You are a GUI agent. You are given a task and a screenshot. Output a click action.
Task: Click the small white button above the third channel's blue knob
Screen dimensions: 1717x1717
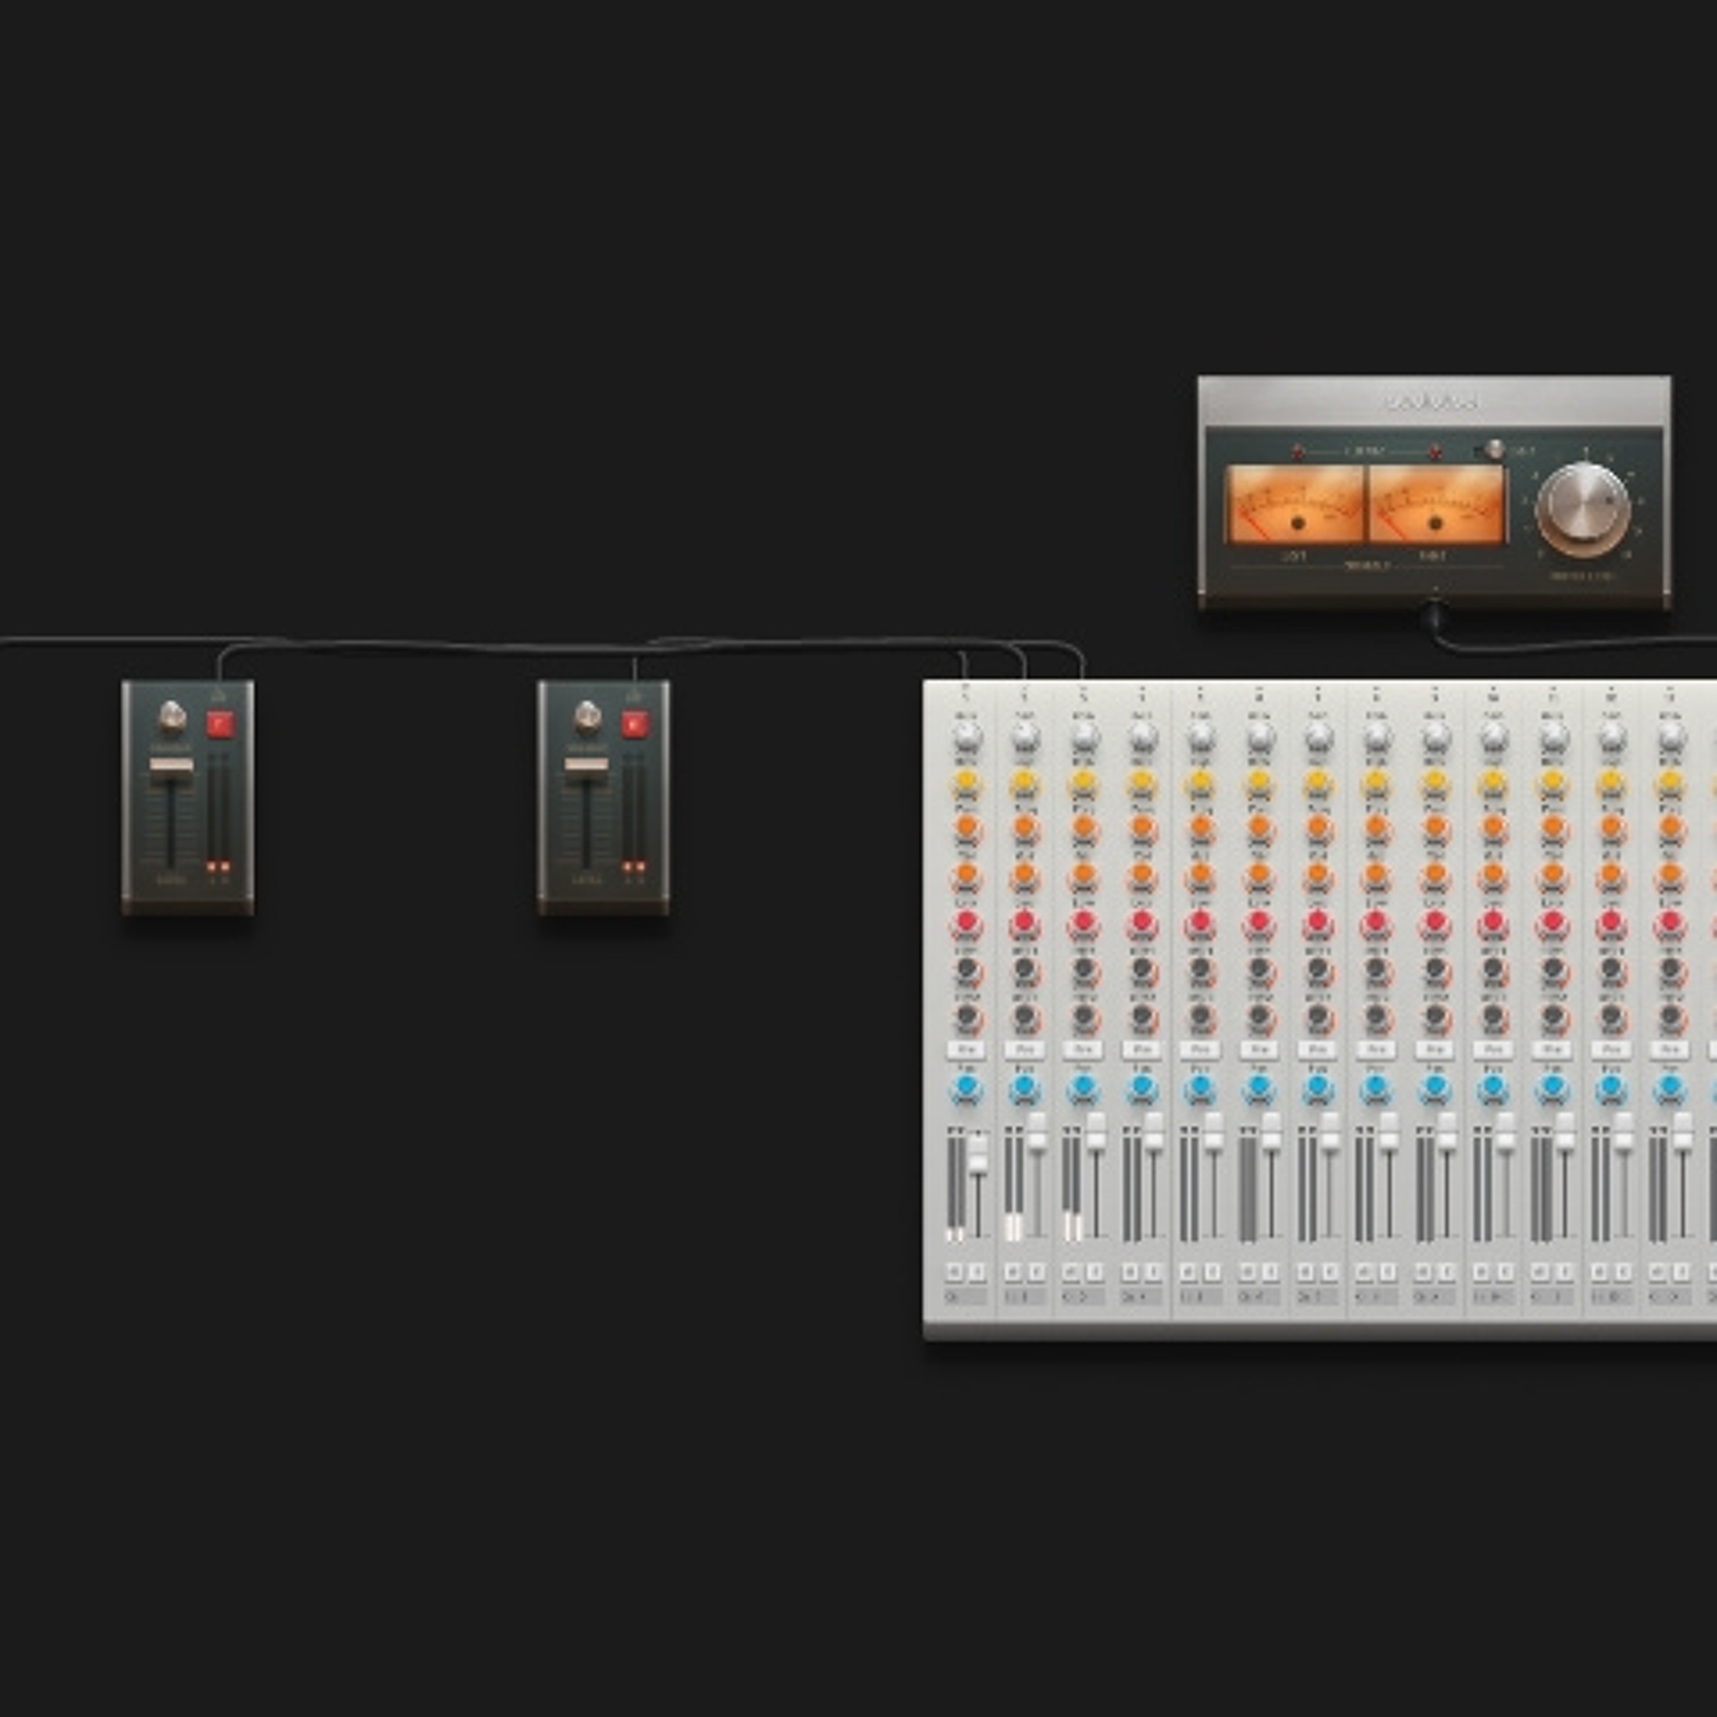point(1082,1050)
